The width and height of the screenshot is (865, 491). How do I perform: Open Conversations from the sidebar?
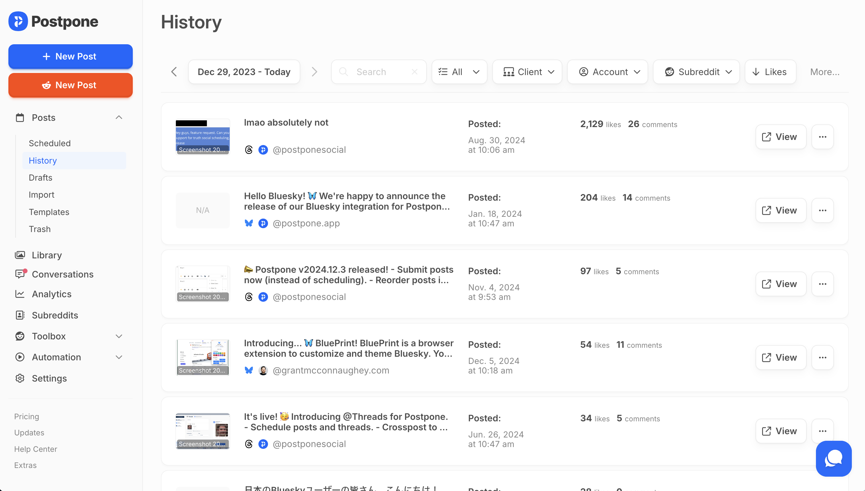pos(63,274)
